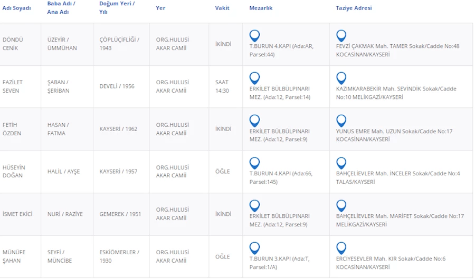Open condolence address pin for MÜNÜFE ŞAHAN
The image size is (475, 279).
point(341,248)
